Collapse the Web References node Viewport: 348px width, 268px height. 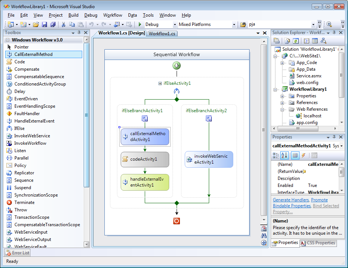pos(282,110)
